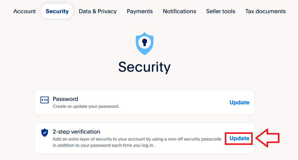Click the red arrow pointing at Update
Screen dimensions: 298x160
tap(267, 138)
